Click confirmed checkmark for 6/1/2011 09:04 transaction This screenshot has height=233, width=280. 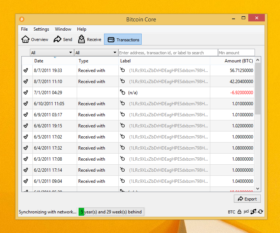(26, 181)
